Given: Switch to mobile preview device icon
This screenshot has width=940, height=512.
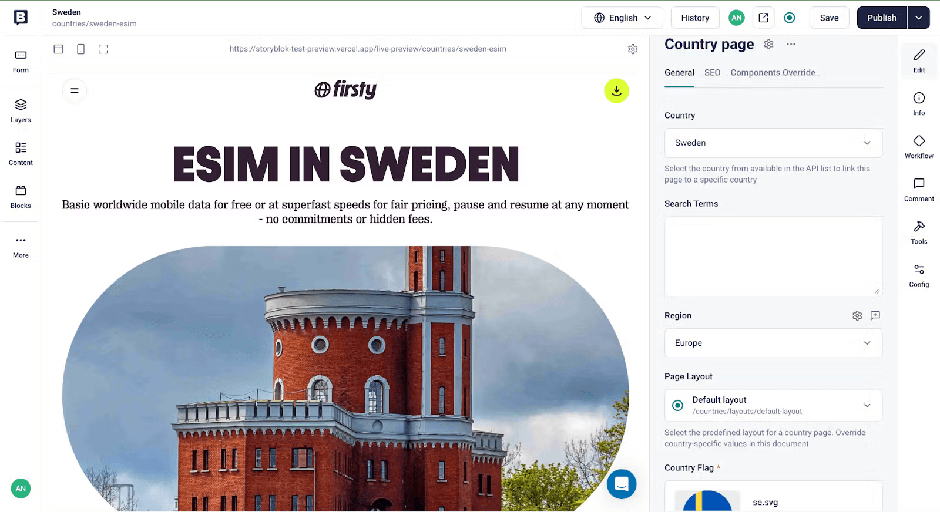Looking at the screenshot, I should tap(81, 49).
